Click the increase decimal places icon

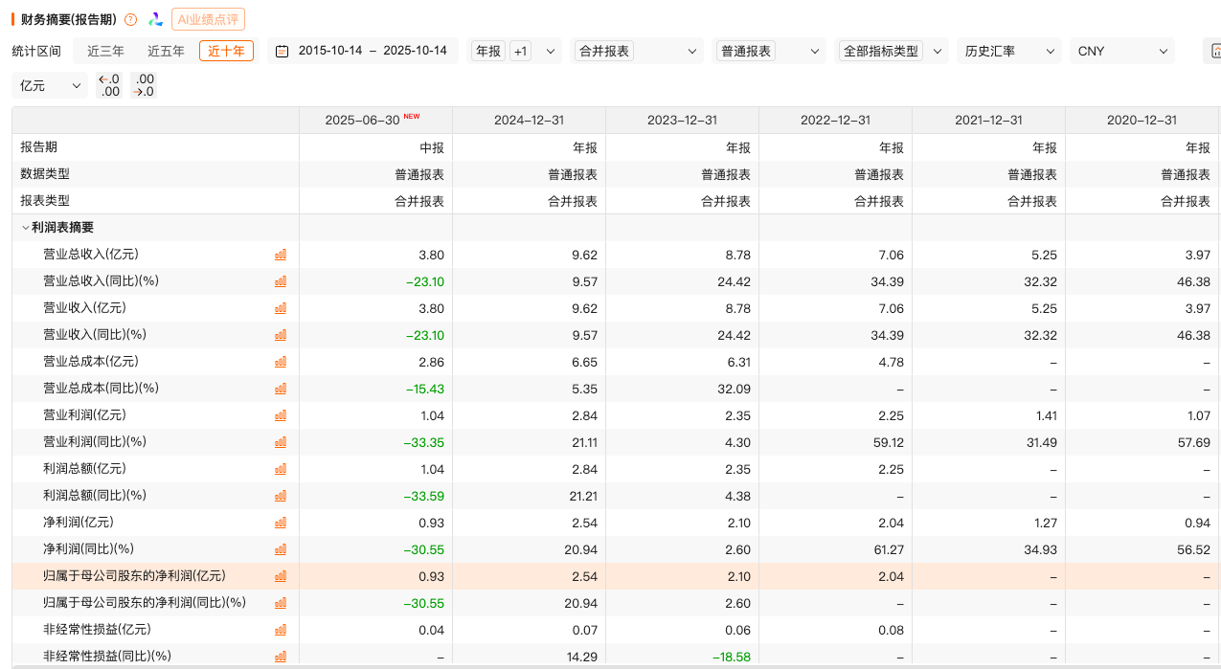[144, 86]
